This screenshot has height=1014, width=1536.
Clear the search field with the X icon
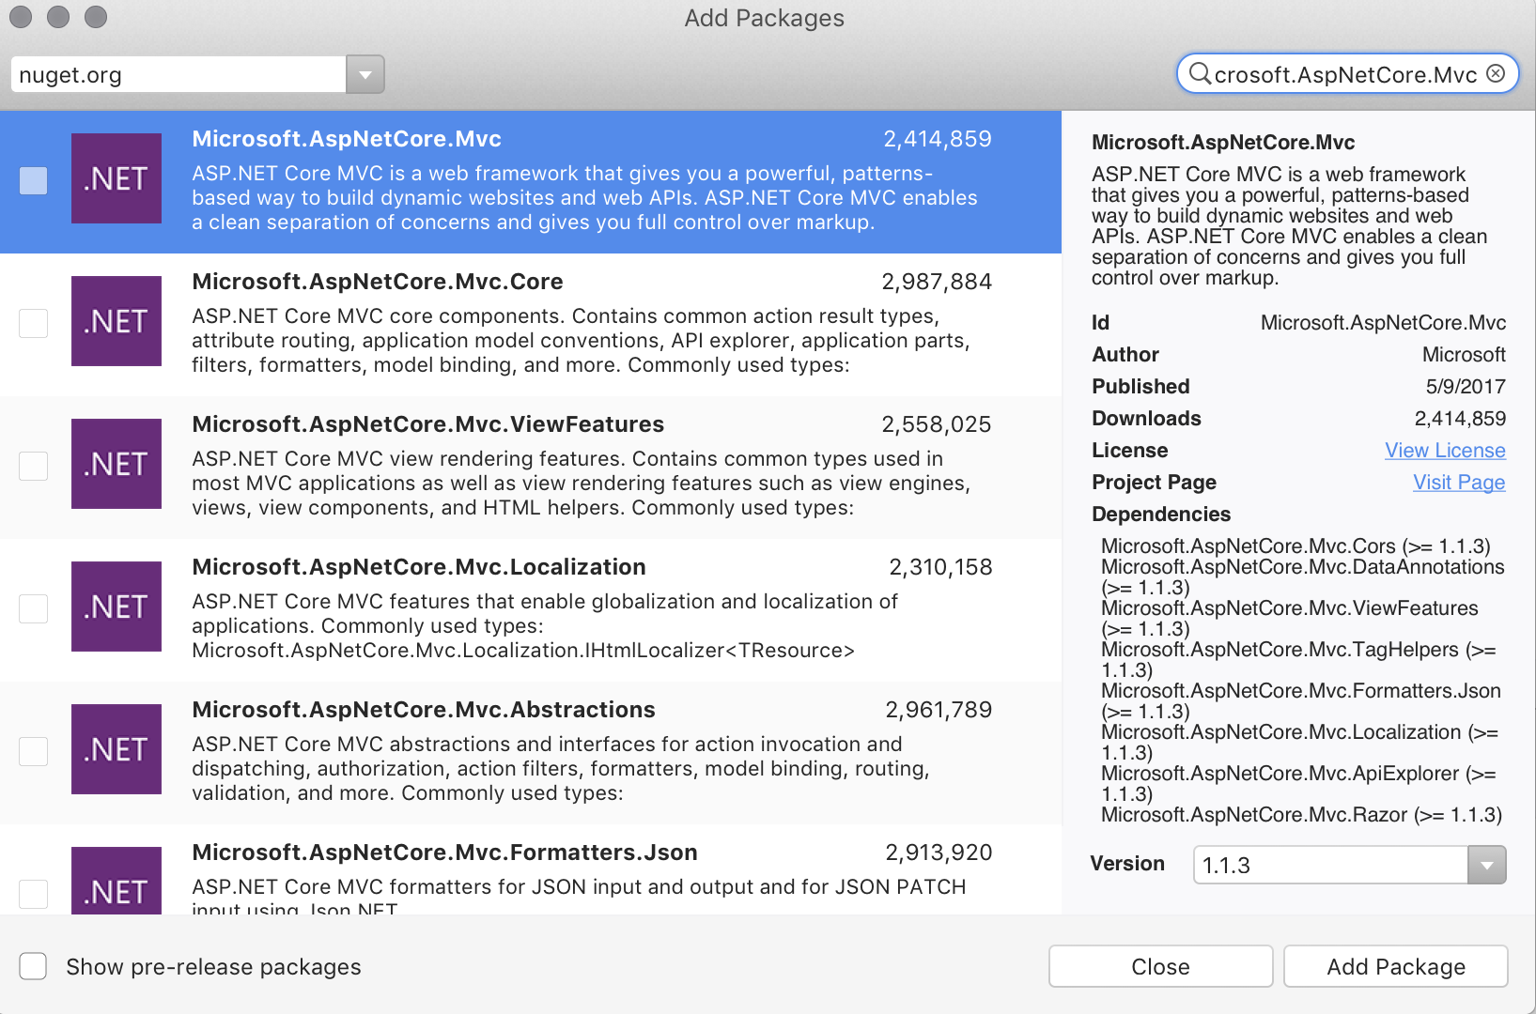click(x=1496, y=73)
